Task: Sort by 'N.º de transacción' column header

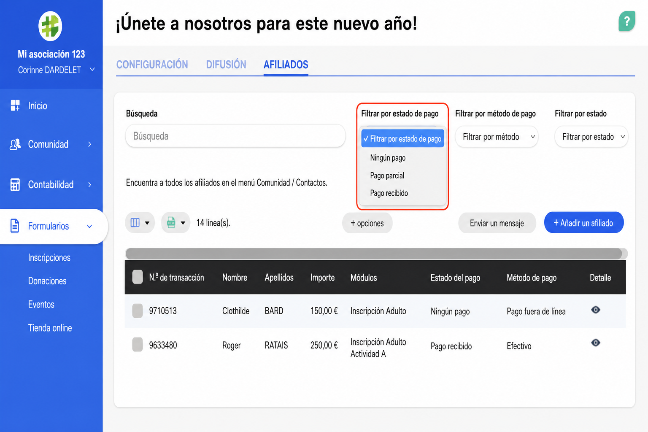Action: [x=176, y=278]
